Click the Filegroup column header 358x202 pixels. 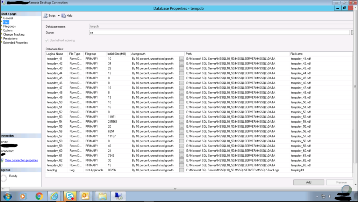coord(95,54)
